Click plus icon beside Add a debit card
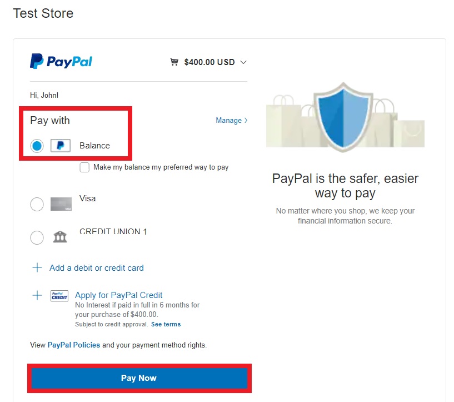Image resolution: width=454 pixels, height=402 pixels. point(37,267)
